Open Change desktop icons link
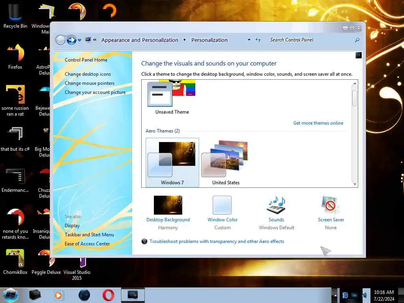404x303 pixels. (x=88, y=74)
